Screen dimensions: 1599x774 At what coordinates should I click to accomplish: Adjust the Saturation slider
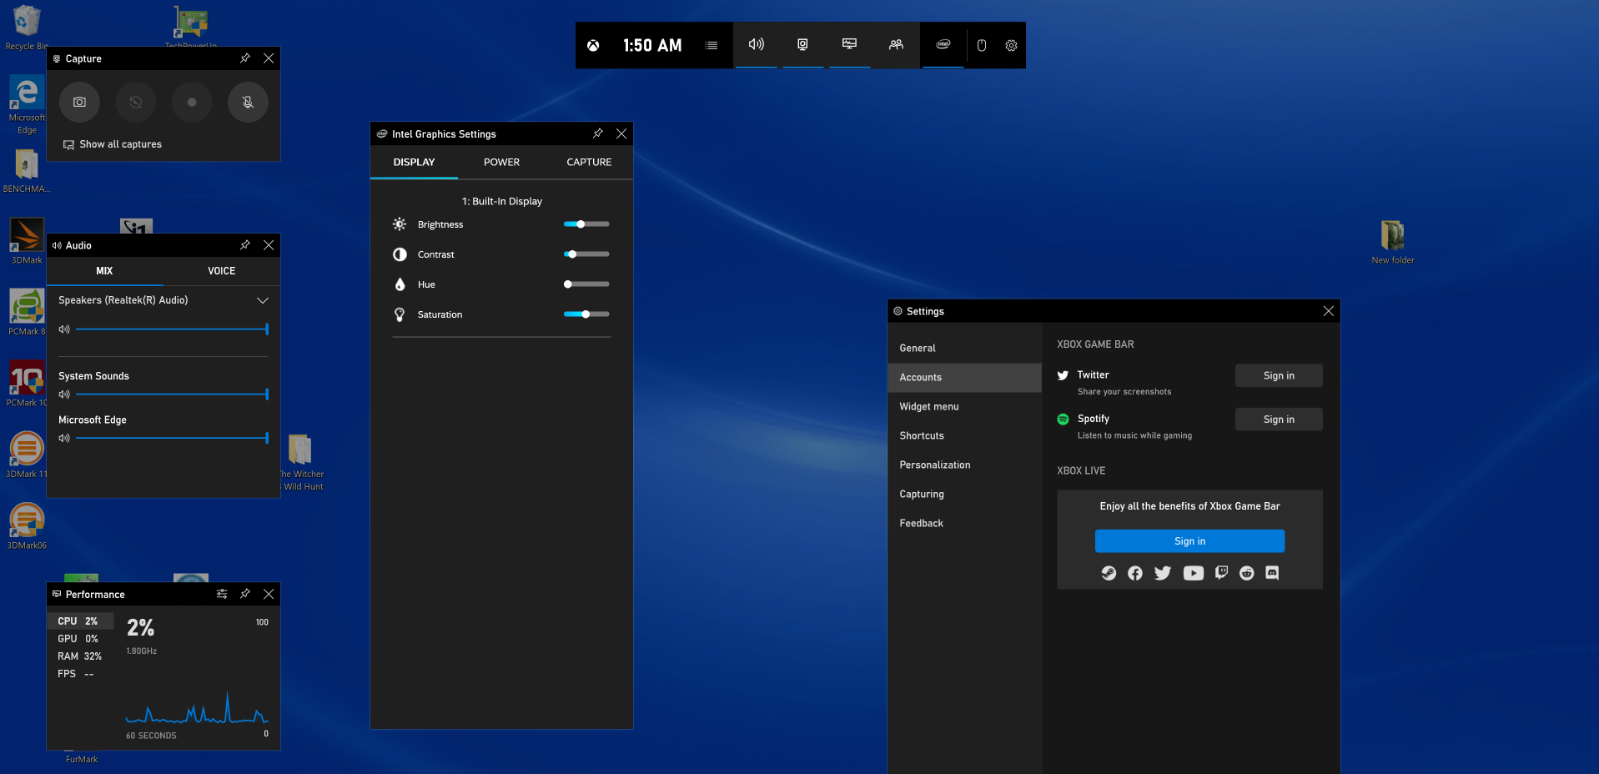tap(586, 314)
